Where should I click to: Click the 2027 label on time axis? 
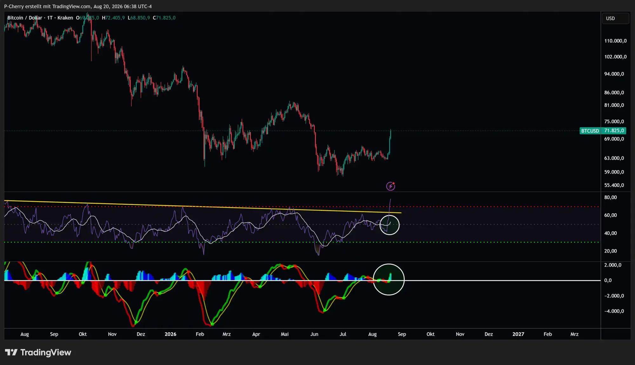coord(518,334)
